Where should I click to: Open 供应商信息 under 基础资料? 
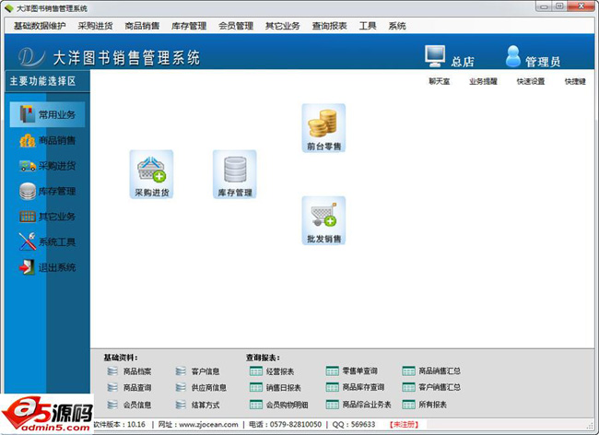[201, 388]
